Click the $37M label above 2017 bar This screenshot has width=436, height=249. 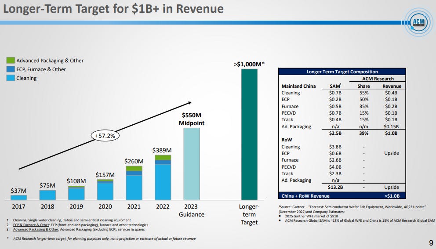(x=18, y=191)
